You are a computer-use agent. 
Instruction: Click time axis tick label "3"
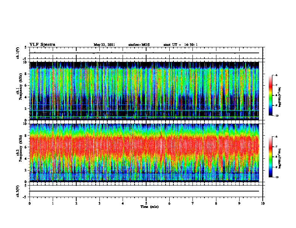[99, 203]
